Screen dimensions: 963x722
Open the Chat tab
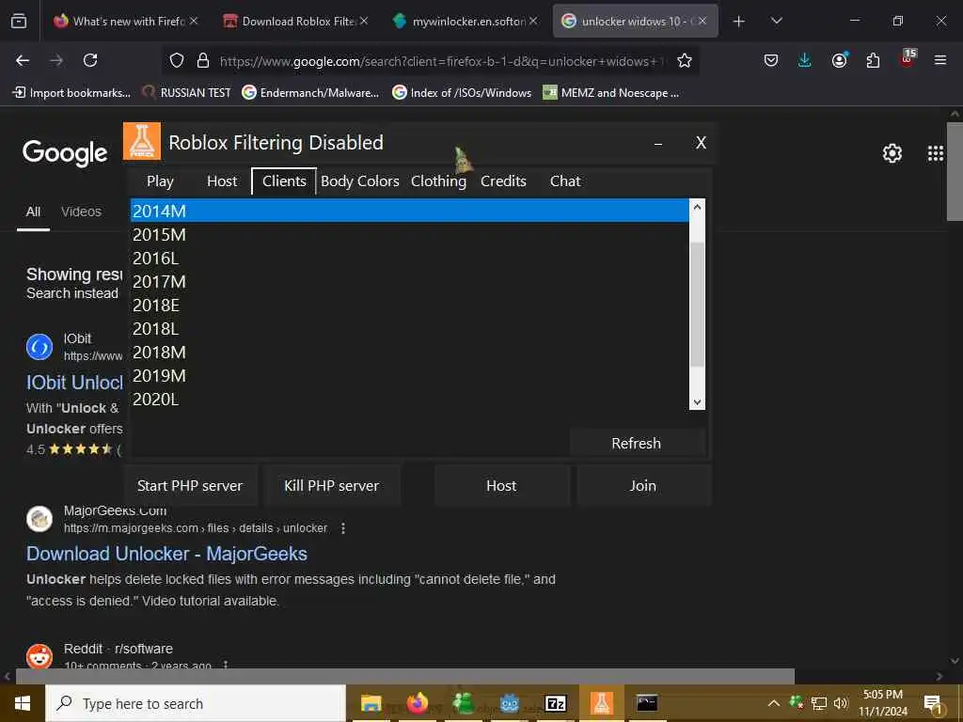(x=565, y=181)
